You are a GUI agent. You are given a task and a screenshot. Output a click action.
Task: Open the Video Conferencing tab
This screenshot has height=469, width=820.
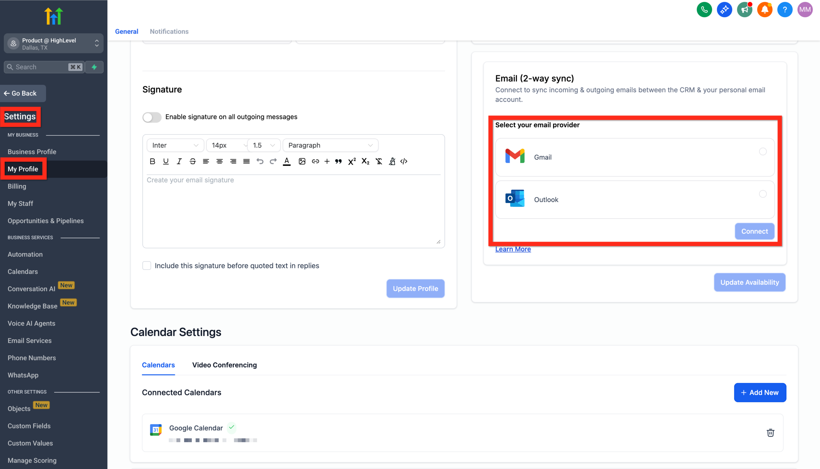[224, 365]
